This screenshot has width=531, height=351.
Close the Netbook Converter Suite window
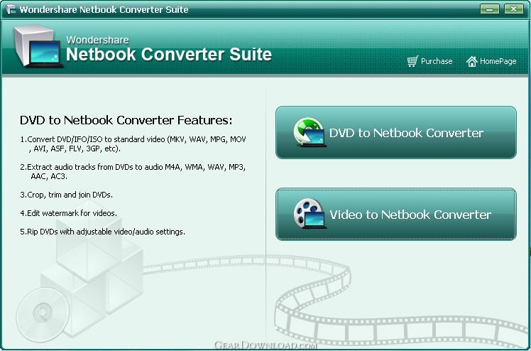(514, 9)
